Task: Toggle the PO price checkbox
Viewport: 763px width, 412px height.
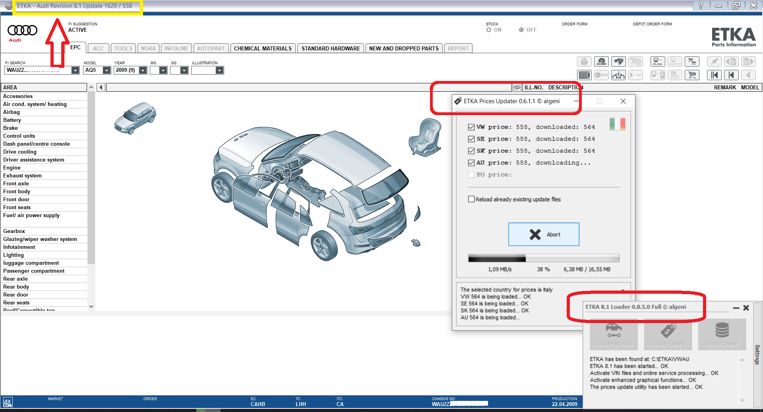Action: tap(471, 175)
